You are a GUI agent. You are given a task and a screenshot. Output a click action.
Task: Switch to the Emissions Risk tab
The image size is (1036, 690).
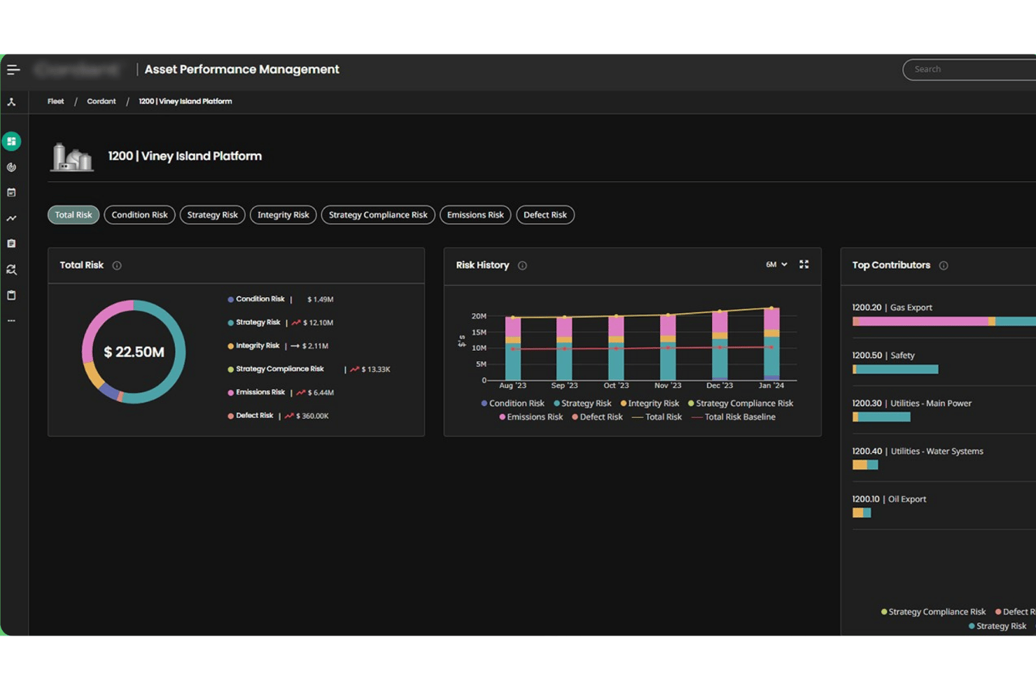coord(475,215)
